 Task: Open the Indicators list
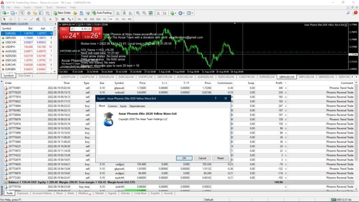[x=171, y=13]
